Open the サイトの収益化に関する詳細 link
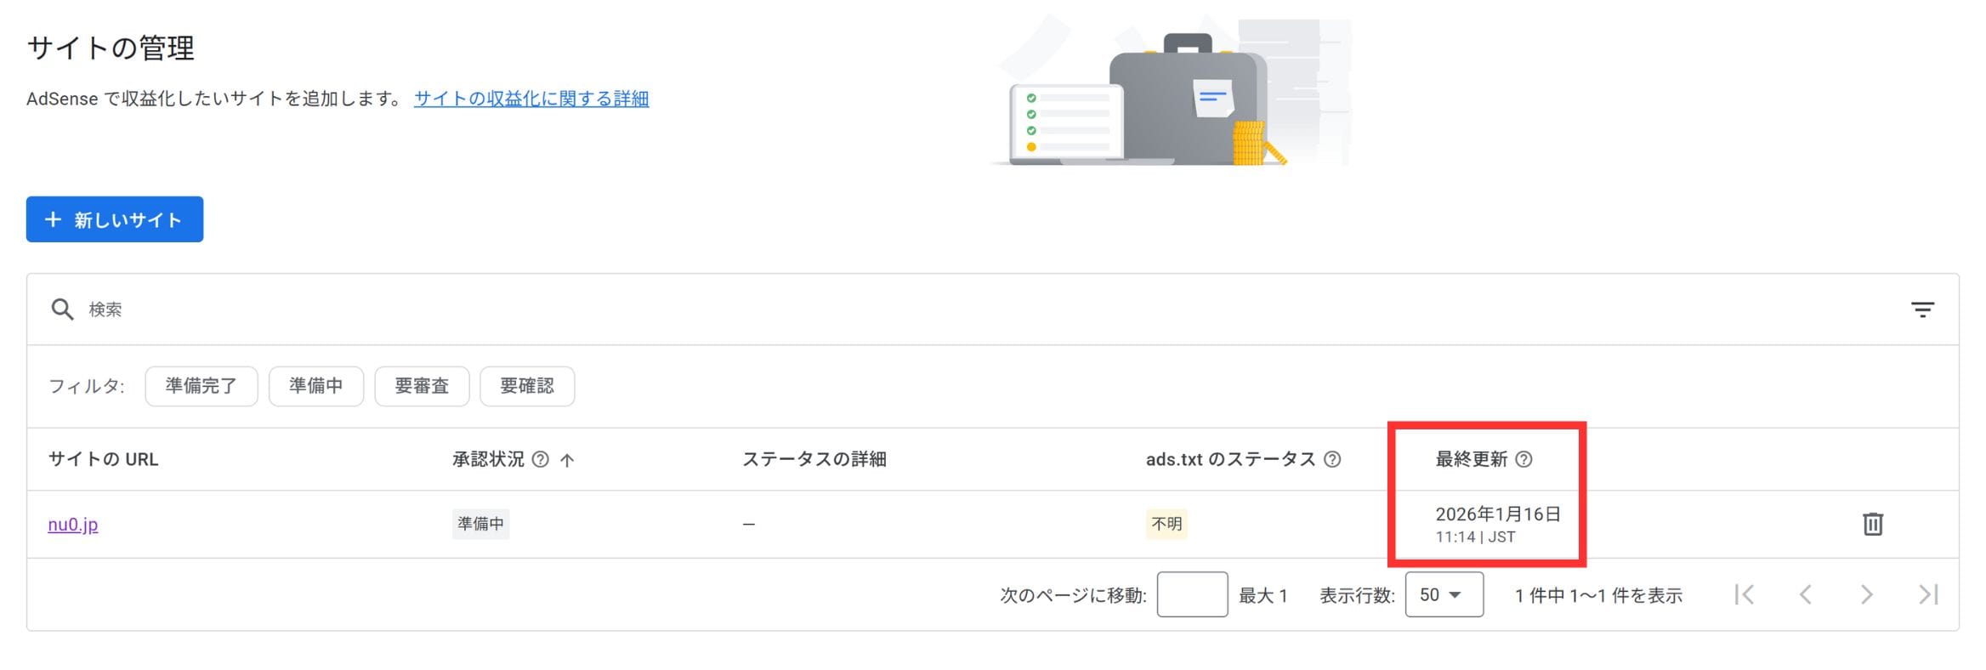1986x670 pixels. click(x=531, y=99)
